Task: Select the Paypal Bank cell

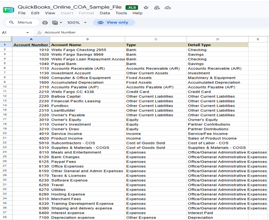Action: coord(88,64)
